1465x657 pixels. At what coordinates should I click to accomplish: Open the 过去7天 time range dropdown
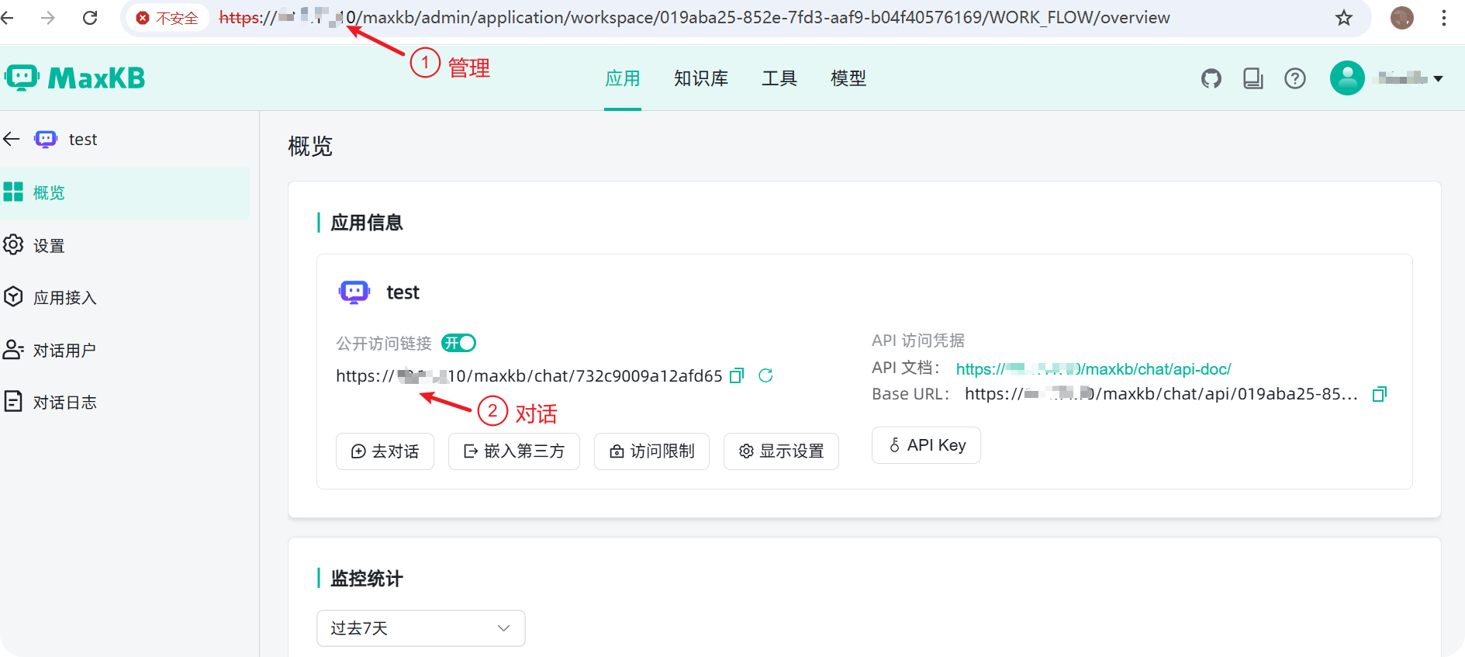pos(420,628)
